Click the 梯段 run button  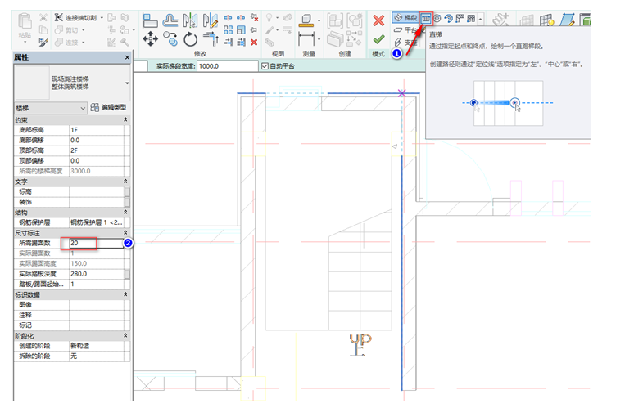point(405,17)
